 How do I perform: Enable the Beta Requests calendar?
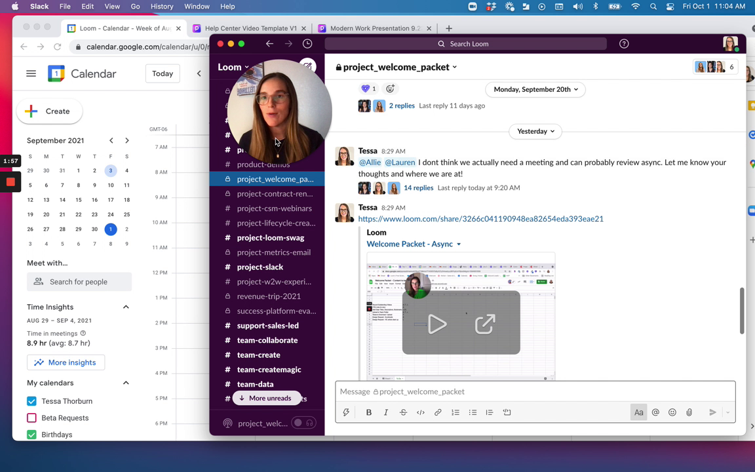click(x=31, y=418)
